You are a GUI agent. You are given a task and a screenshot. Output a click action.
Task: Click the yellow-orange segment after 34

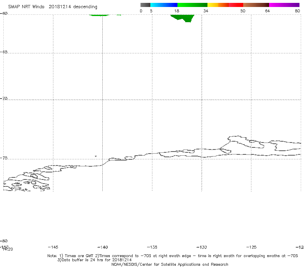pos(218,5)
